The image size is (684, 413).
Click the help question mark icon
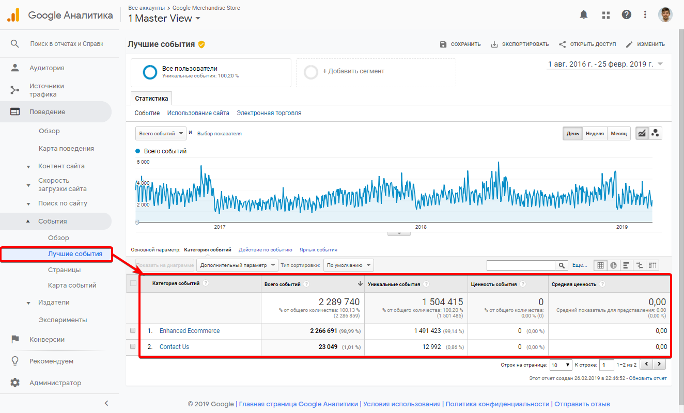[x=627, y=14]
